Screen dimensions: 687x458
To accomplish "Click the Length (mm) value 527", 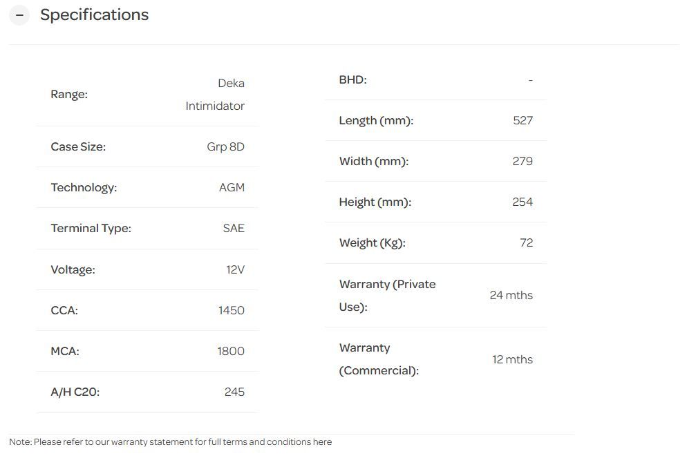I will point(523,120).
